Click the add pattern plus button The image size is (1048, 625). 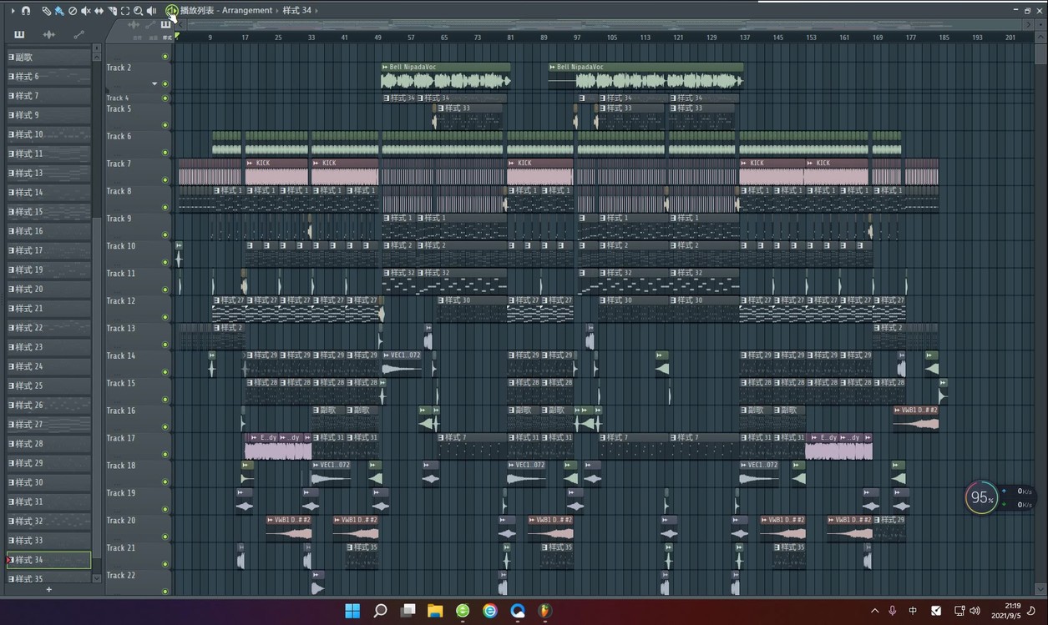point(48,589)
